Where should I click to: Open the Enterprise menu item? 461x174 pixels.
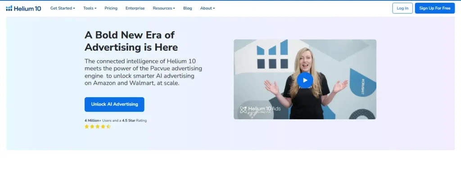point(135,8)
